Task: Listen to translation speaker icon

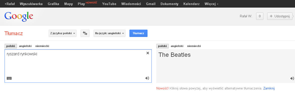Action: coord(292,78)
